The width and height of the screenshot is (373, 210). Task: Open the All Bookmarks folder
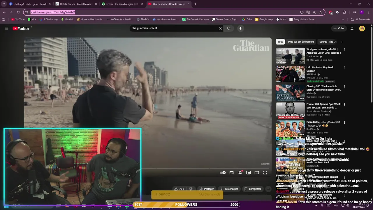click(x=360, y=19)
